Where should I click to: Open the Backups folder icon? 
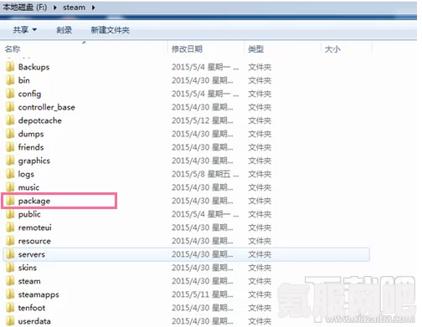[x=10, y=67]
